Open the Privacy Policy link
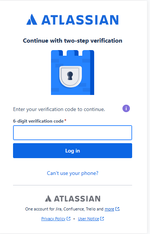 pyautogui.click(x=53, y=219)
